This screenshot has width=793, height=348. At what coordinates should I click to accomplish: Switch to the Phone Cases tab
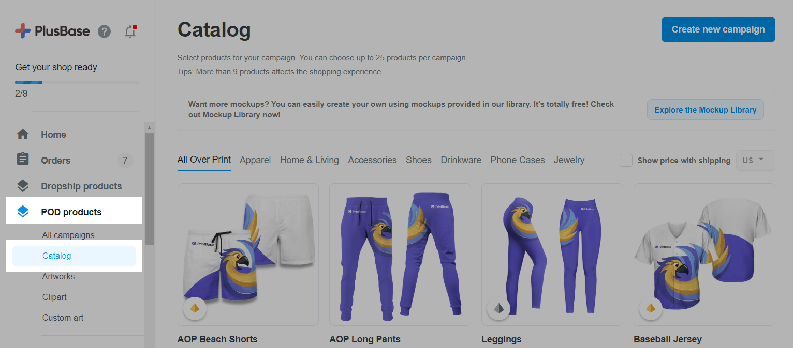tap(517, 160)
